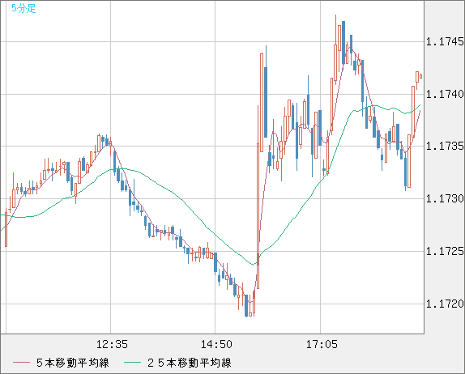Click the last orange candle at the chart's right edge
465x374 pixels.
[x=420, y=76]
